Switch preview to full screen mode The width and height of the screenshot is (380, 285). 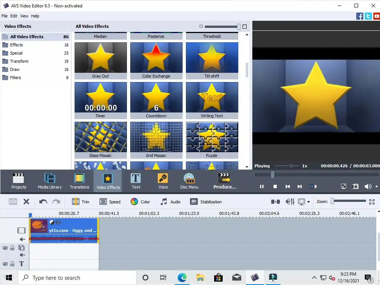343,186
